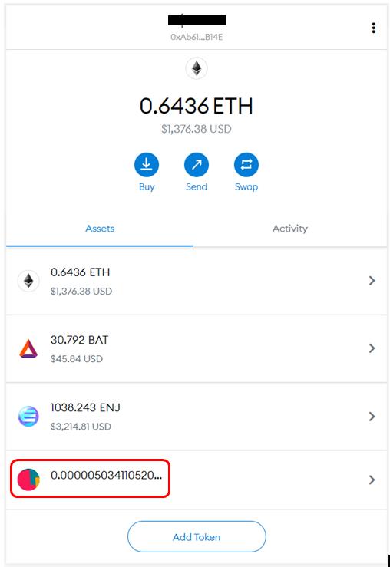This screenshot has width=390, height=567.
Task: Expand the 30.792 BAT row chevron
Action: pos(372,348)
